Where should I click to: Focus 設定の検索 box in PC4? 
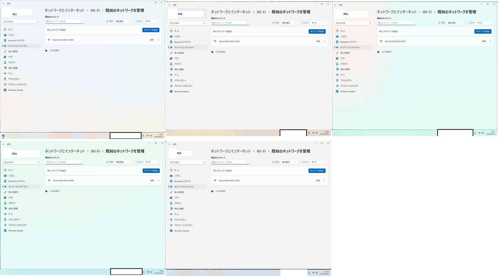coord(21,162)
